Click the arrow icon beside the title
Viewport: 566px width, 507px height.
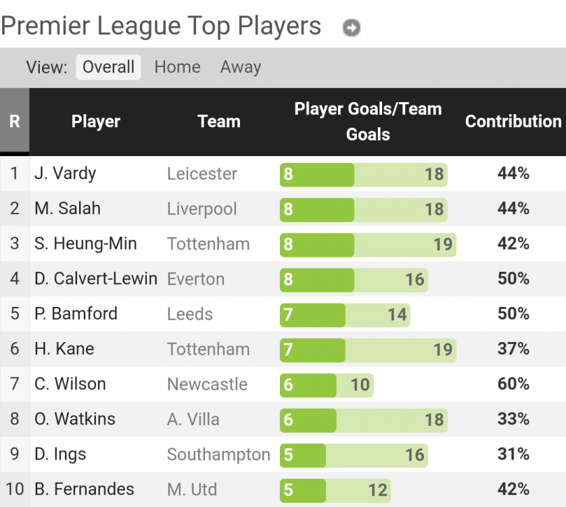click(x=351, y=28)
